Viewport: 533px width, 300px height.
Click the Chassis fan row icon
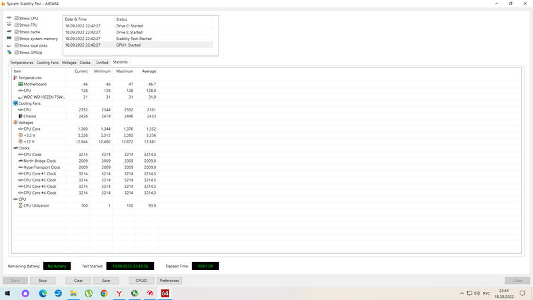(x=21, y=116)
